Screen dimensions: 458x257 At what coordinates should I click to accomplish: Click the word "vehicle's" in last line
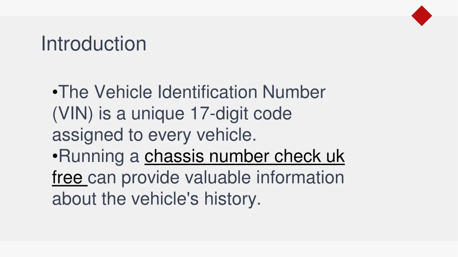point(165,199)
